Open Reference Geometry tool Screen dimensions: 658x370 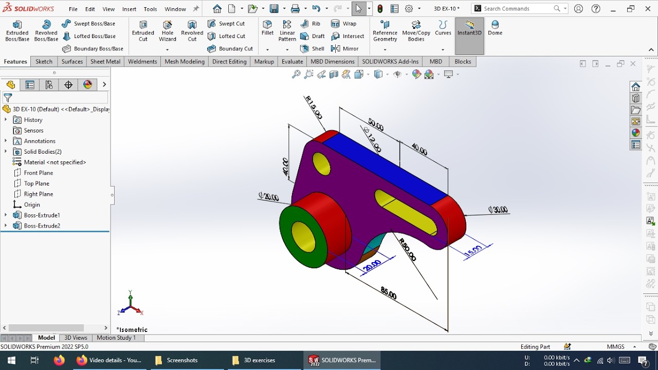coord(385,31)
